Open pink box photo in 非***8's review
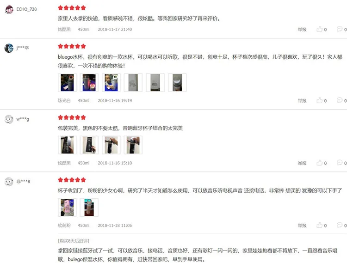Screen dimensions: 347x263 pyautogui.click(x=67, y=208)
